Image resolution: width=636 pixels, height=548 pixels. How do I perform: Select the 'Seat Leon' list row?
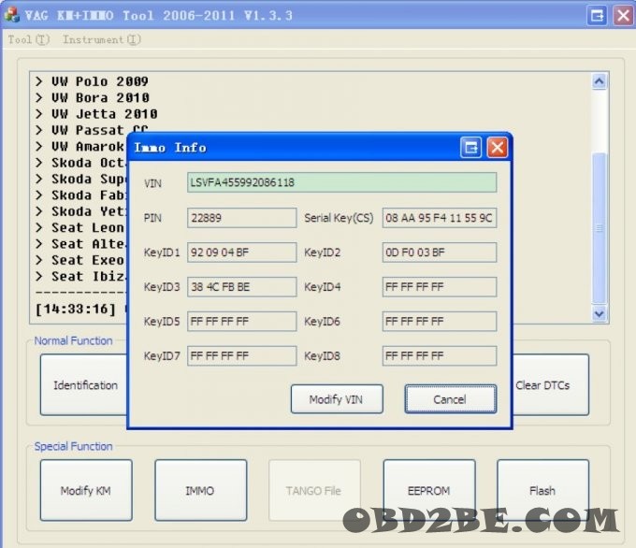click(x=79, y=227)
